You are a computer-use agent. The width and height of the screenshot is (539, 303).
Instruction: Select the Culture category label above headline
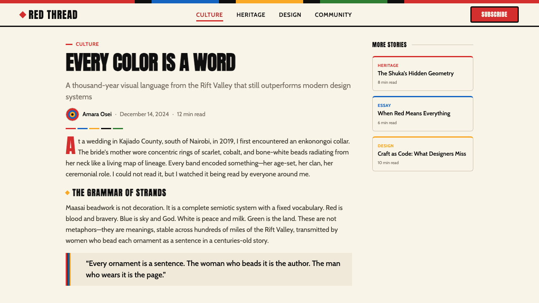[87, 44]
